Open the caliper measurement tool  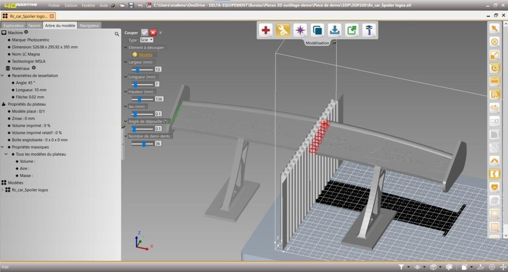click(x=370, y=30)
